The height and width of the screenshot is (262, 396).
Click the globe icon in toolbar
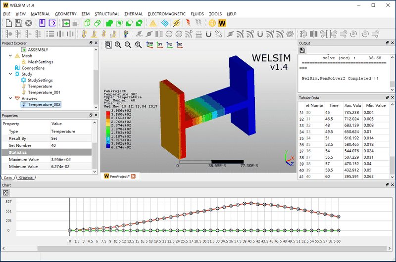pos(212,23)
